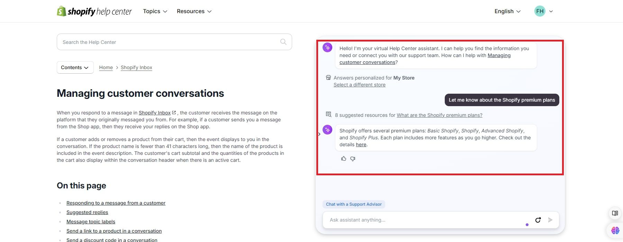Collapse the chat panel with the chevron
The height and width of the screenshot is (242, 623).
[x=319, y=134]
